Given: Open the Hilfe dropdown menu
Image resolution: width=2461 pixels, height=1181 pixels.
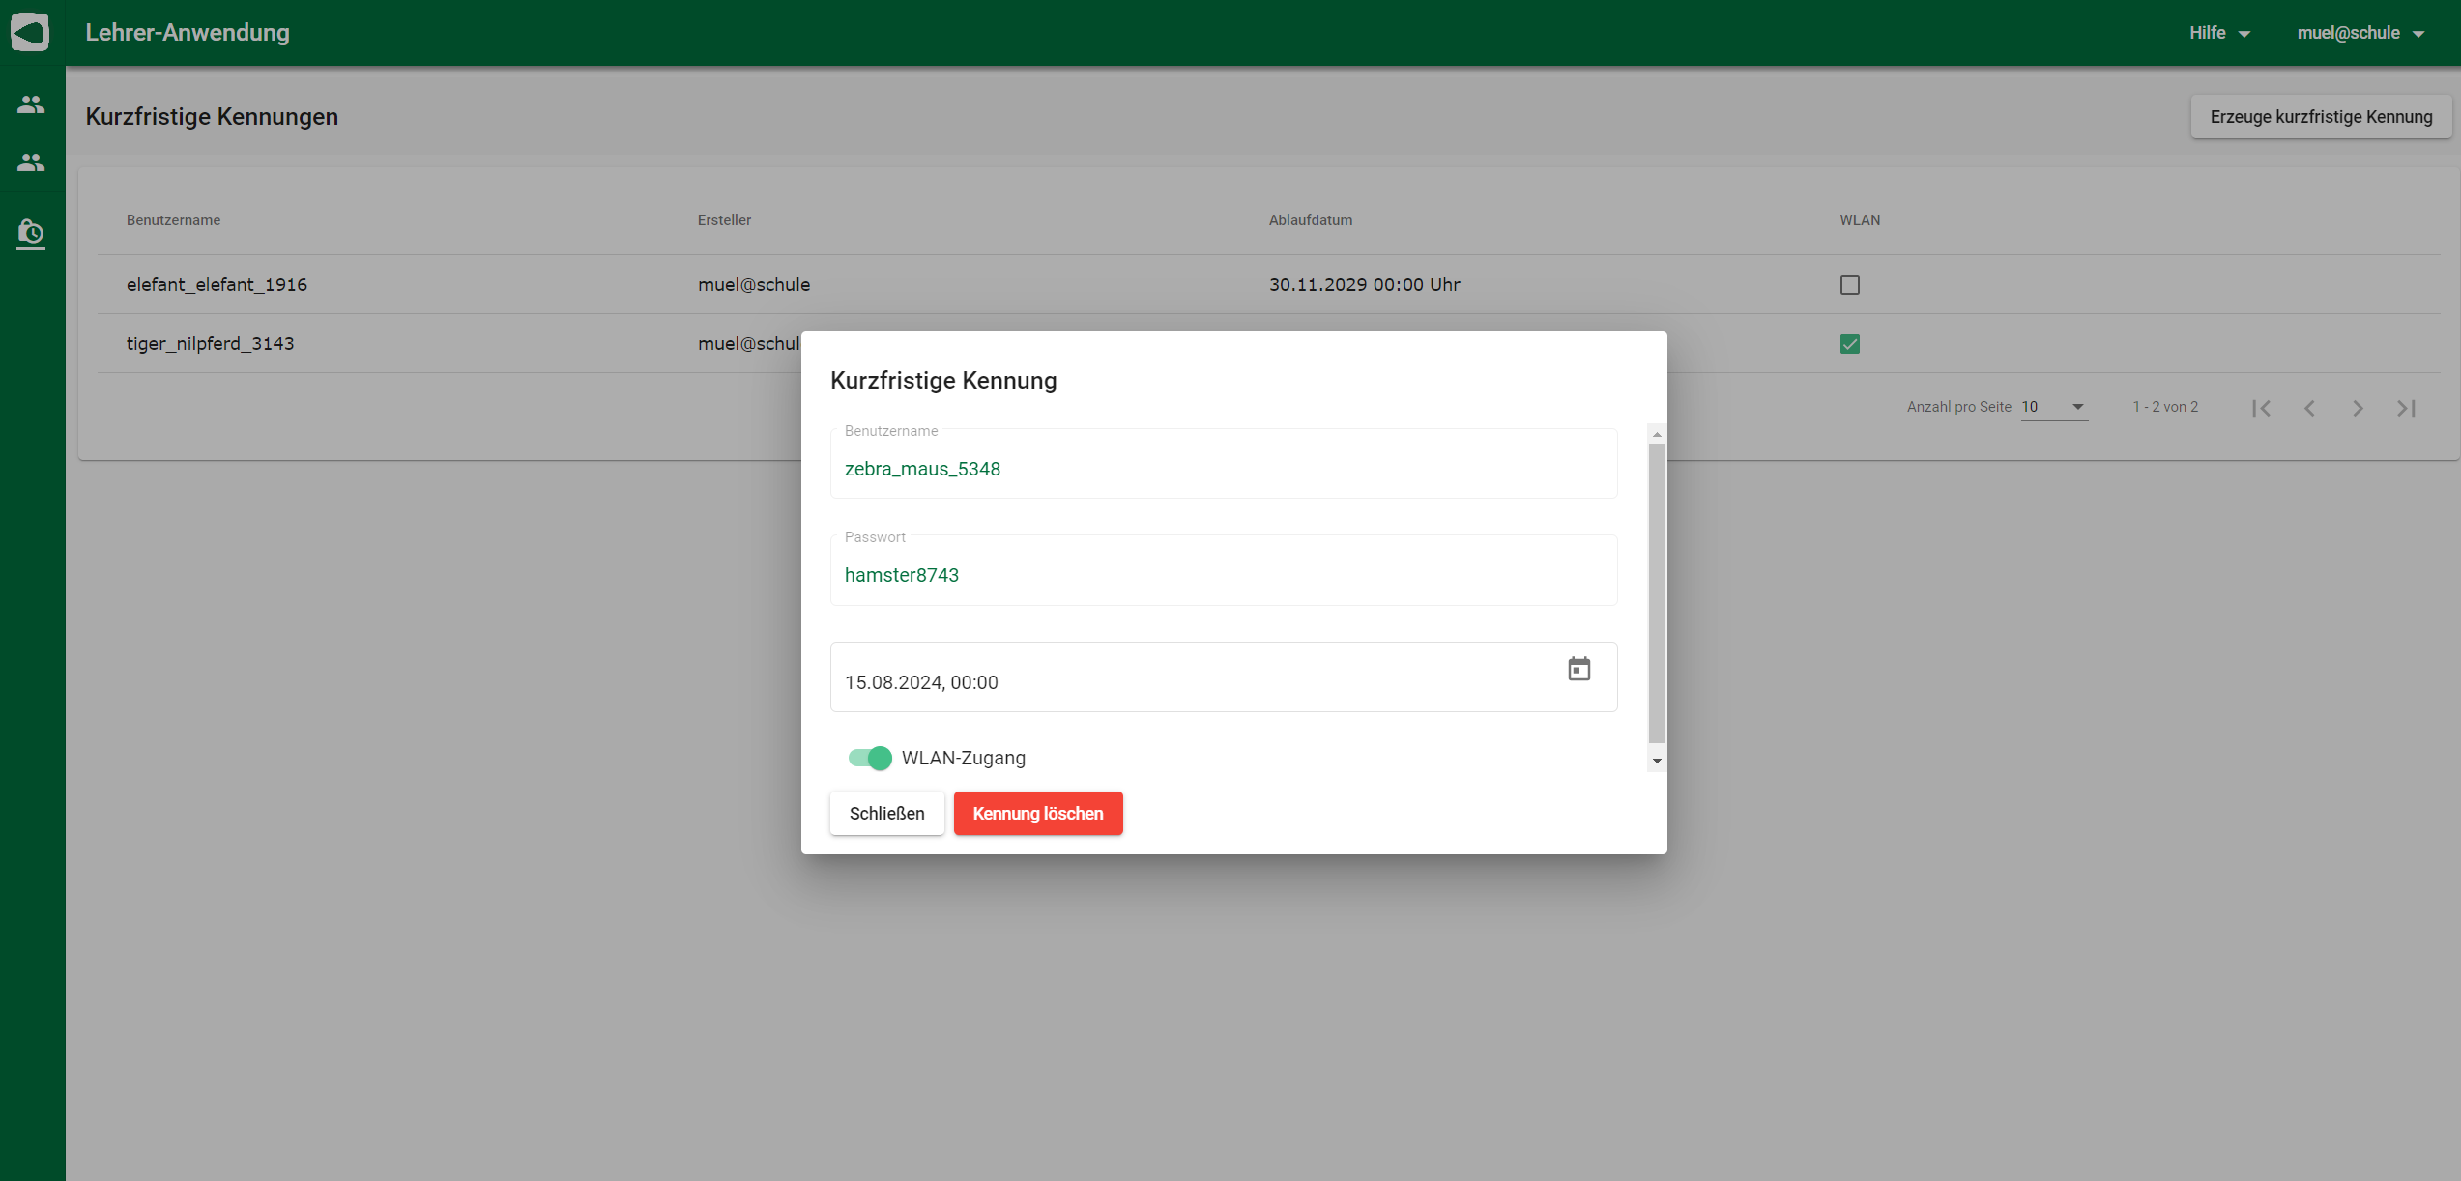Looking at the screenshot, I should tap(2219, 33).
